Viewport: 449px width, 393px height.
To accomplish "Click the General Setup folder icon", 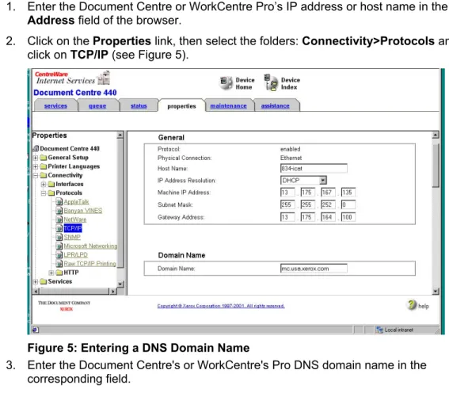I will [44, 158].
